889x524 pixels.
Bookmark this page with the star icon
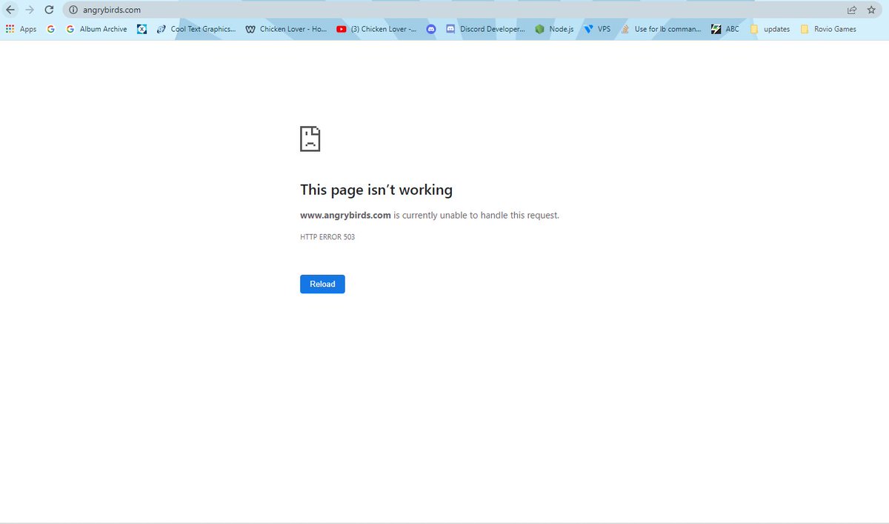871,10
